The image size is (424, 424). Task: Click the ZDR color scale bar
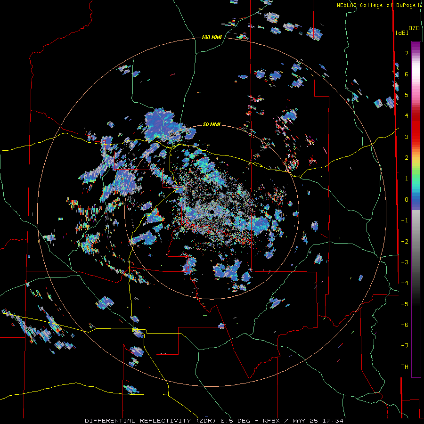[x=416, y=209]
